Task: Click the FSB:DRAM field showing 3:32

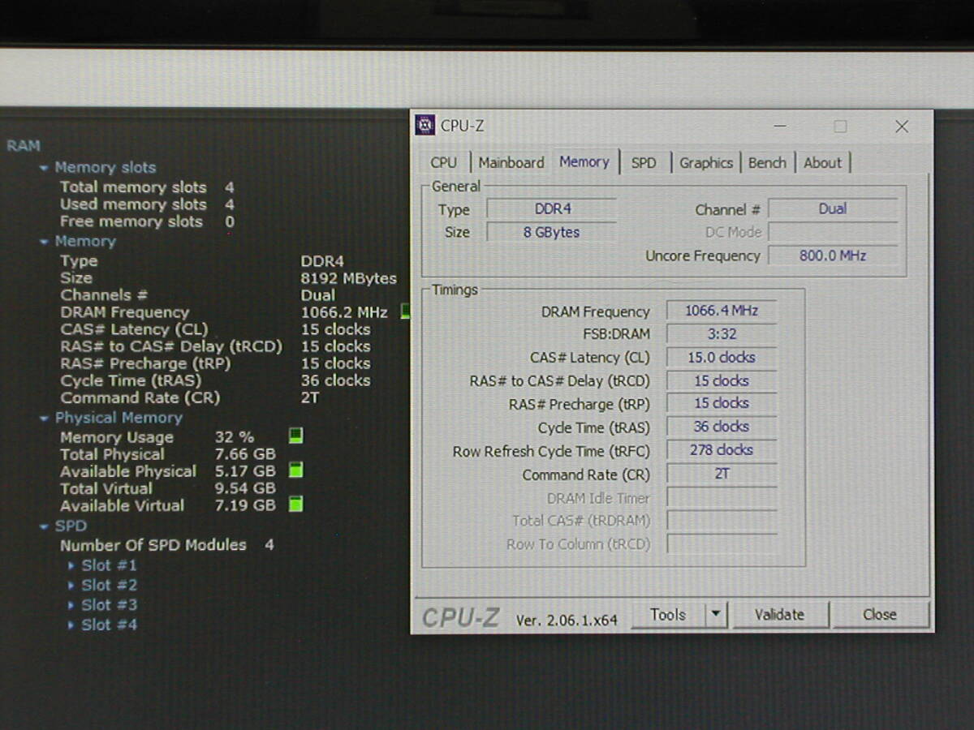Action: [722, 333]
